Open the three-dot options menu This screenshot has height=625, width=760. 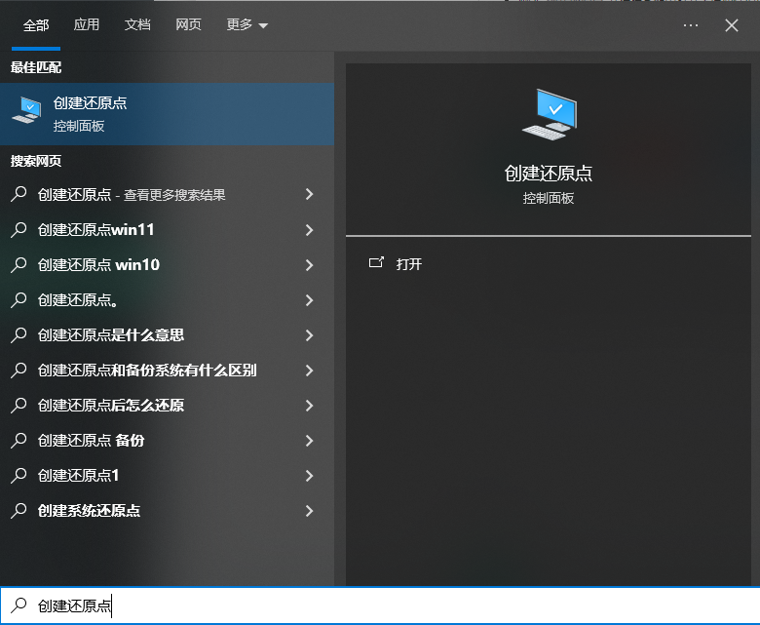pyautogui.click(x=691, y=25)
